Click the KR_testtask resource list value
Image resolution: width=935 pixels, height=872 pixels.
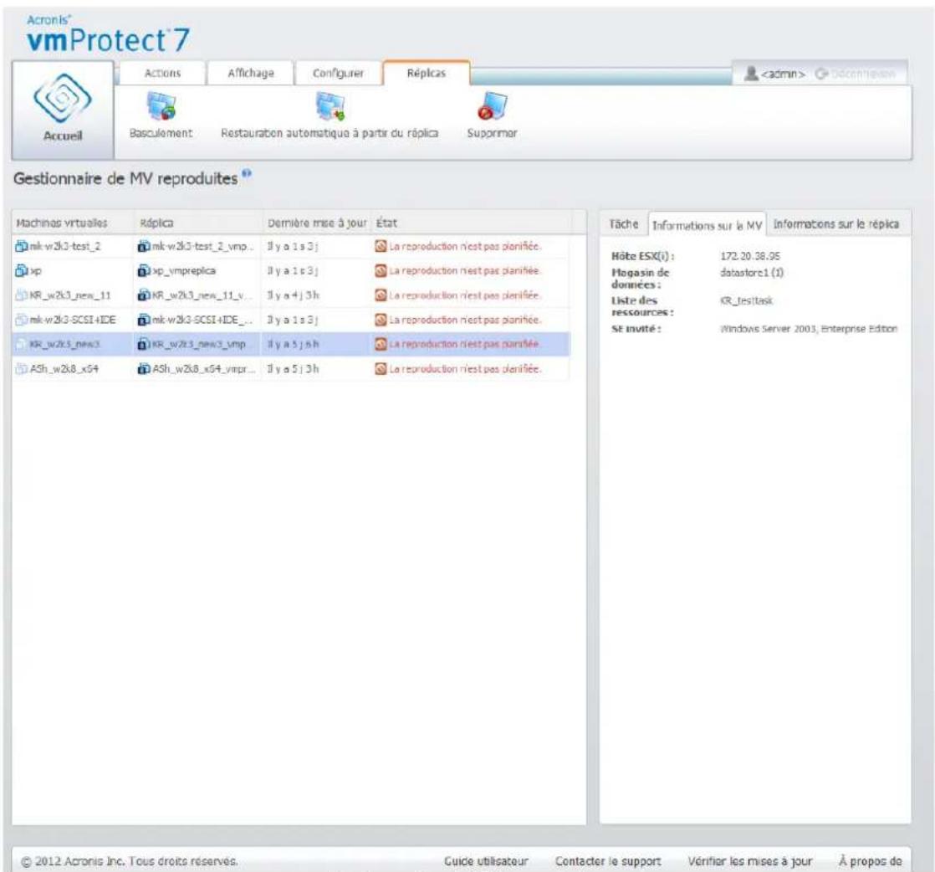coord(747,300)
